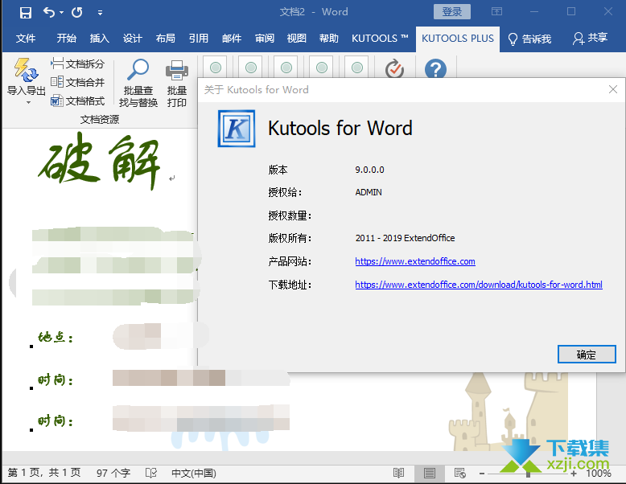
Task: Share the document via 共享
Action: (590, 39)
